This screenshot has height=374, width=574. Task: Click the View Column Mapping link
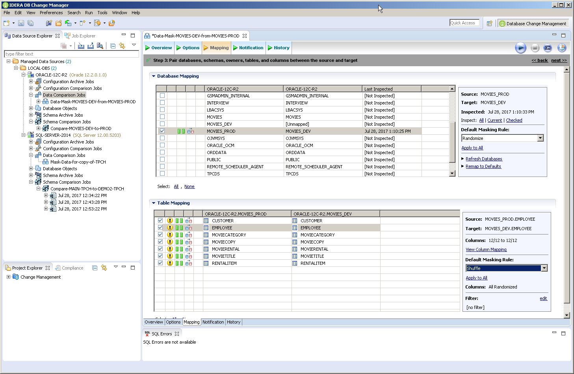[486, 249]
